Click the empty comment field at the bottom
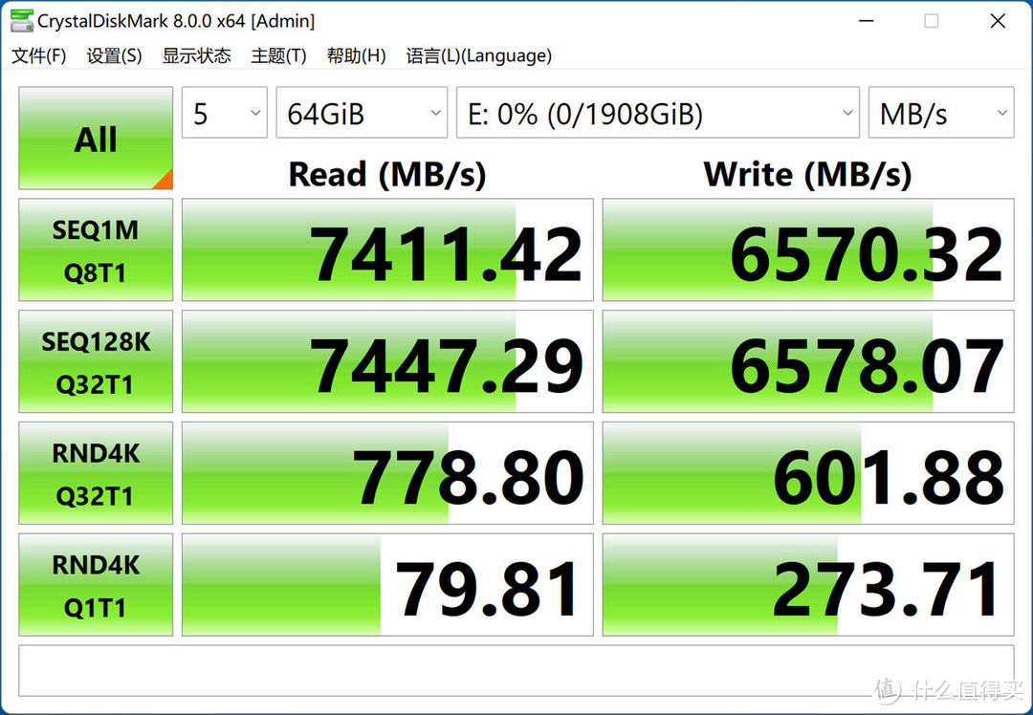 [516, 670]
